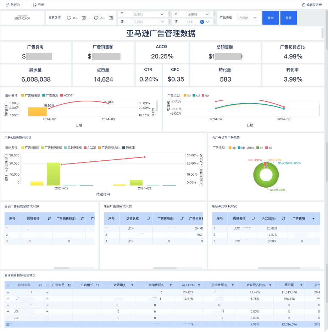328x332 pixels.
Task: Sort 广告费用($) column in ad cost TOP20 table
Action: (182, 219)
